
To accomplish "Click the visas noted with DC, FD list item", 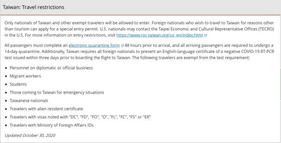I will coord(80,117).
